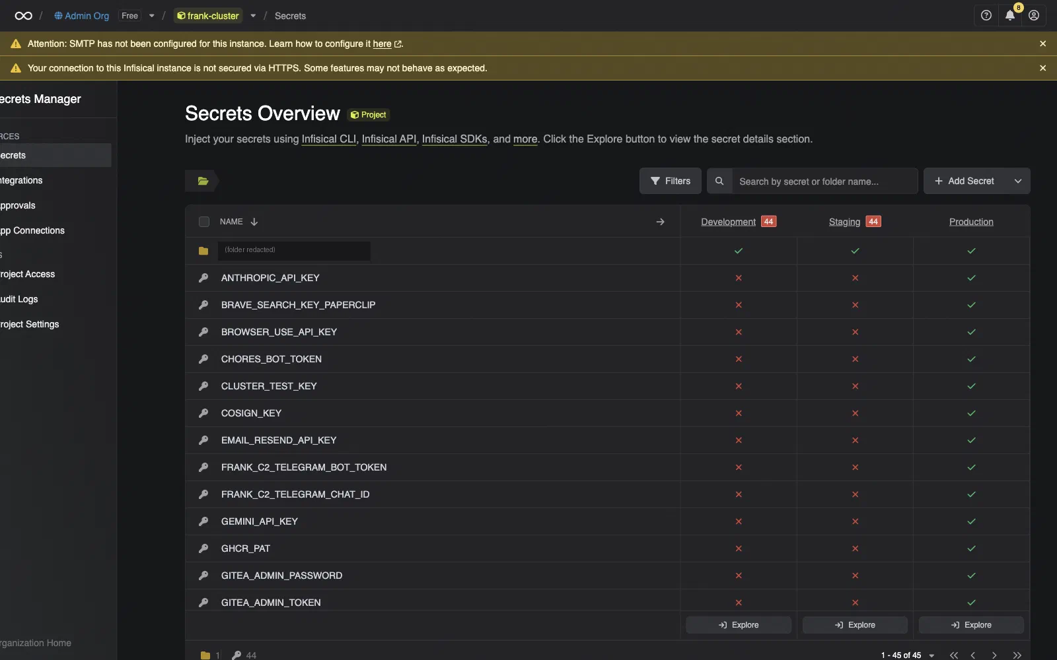Toggle NAME sort direction arrow
1057x660 pixels.
pos(254,222)
